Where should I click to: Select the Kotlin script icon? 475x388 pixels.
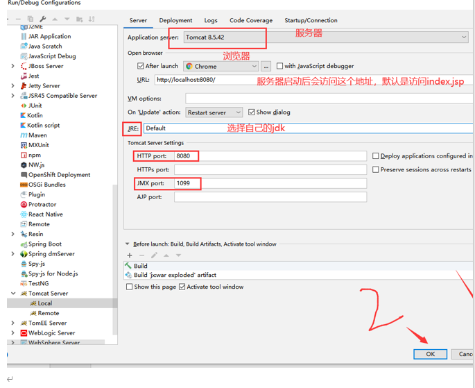pos(23,125)
